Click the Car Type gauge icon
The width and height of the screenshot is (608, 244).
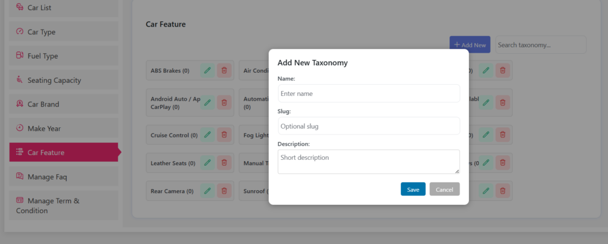tap(20, 31)
